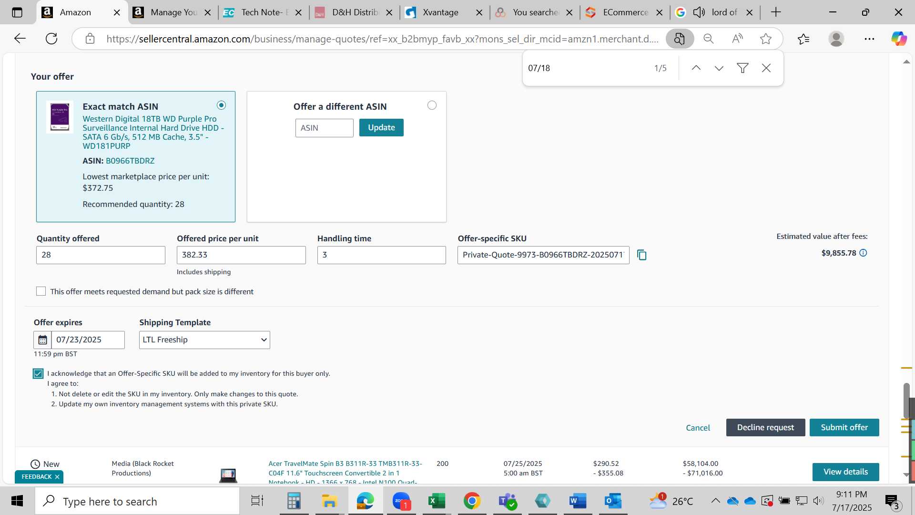Viewport: 915px width, 515px height.
Task: Open tab actions menu
Action: [17, 12]
